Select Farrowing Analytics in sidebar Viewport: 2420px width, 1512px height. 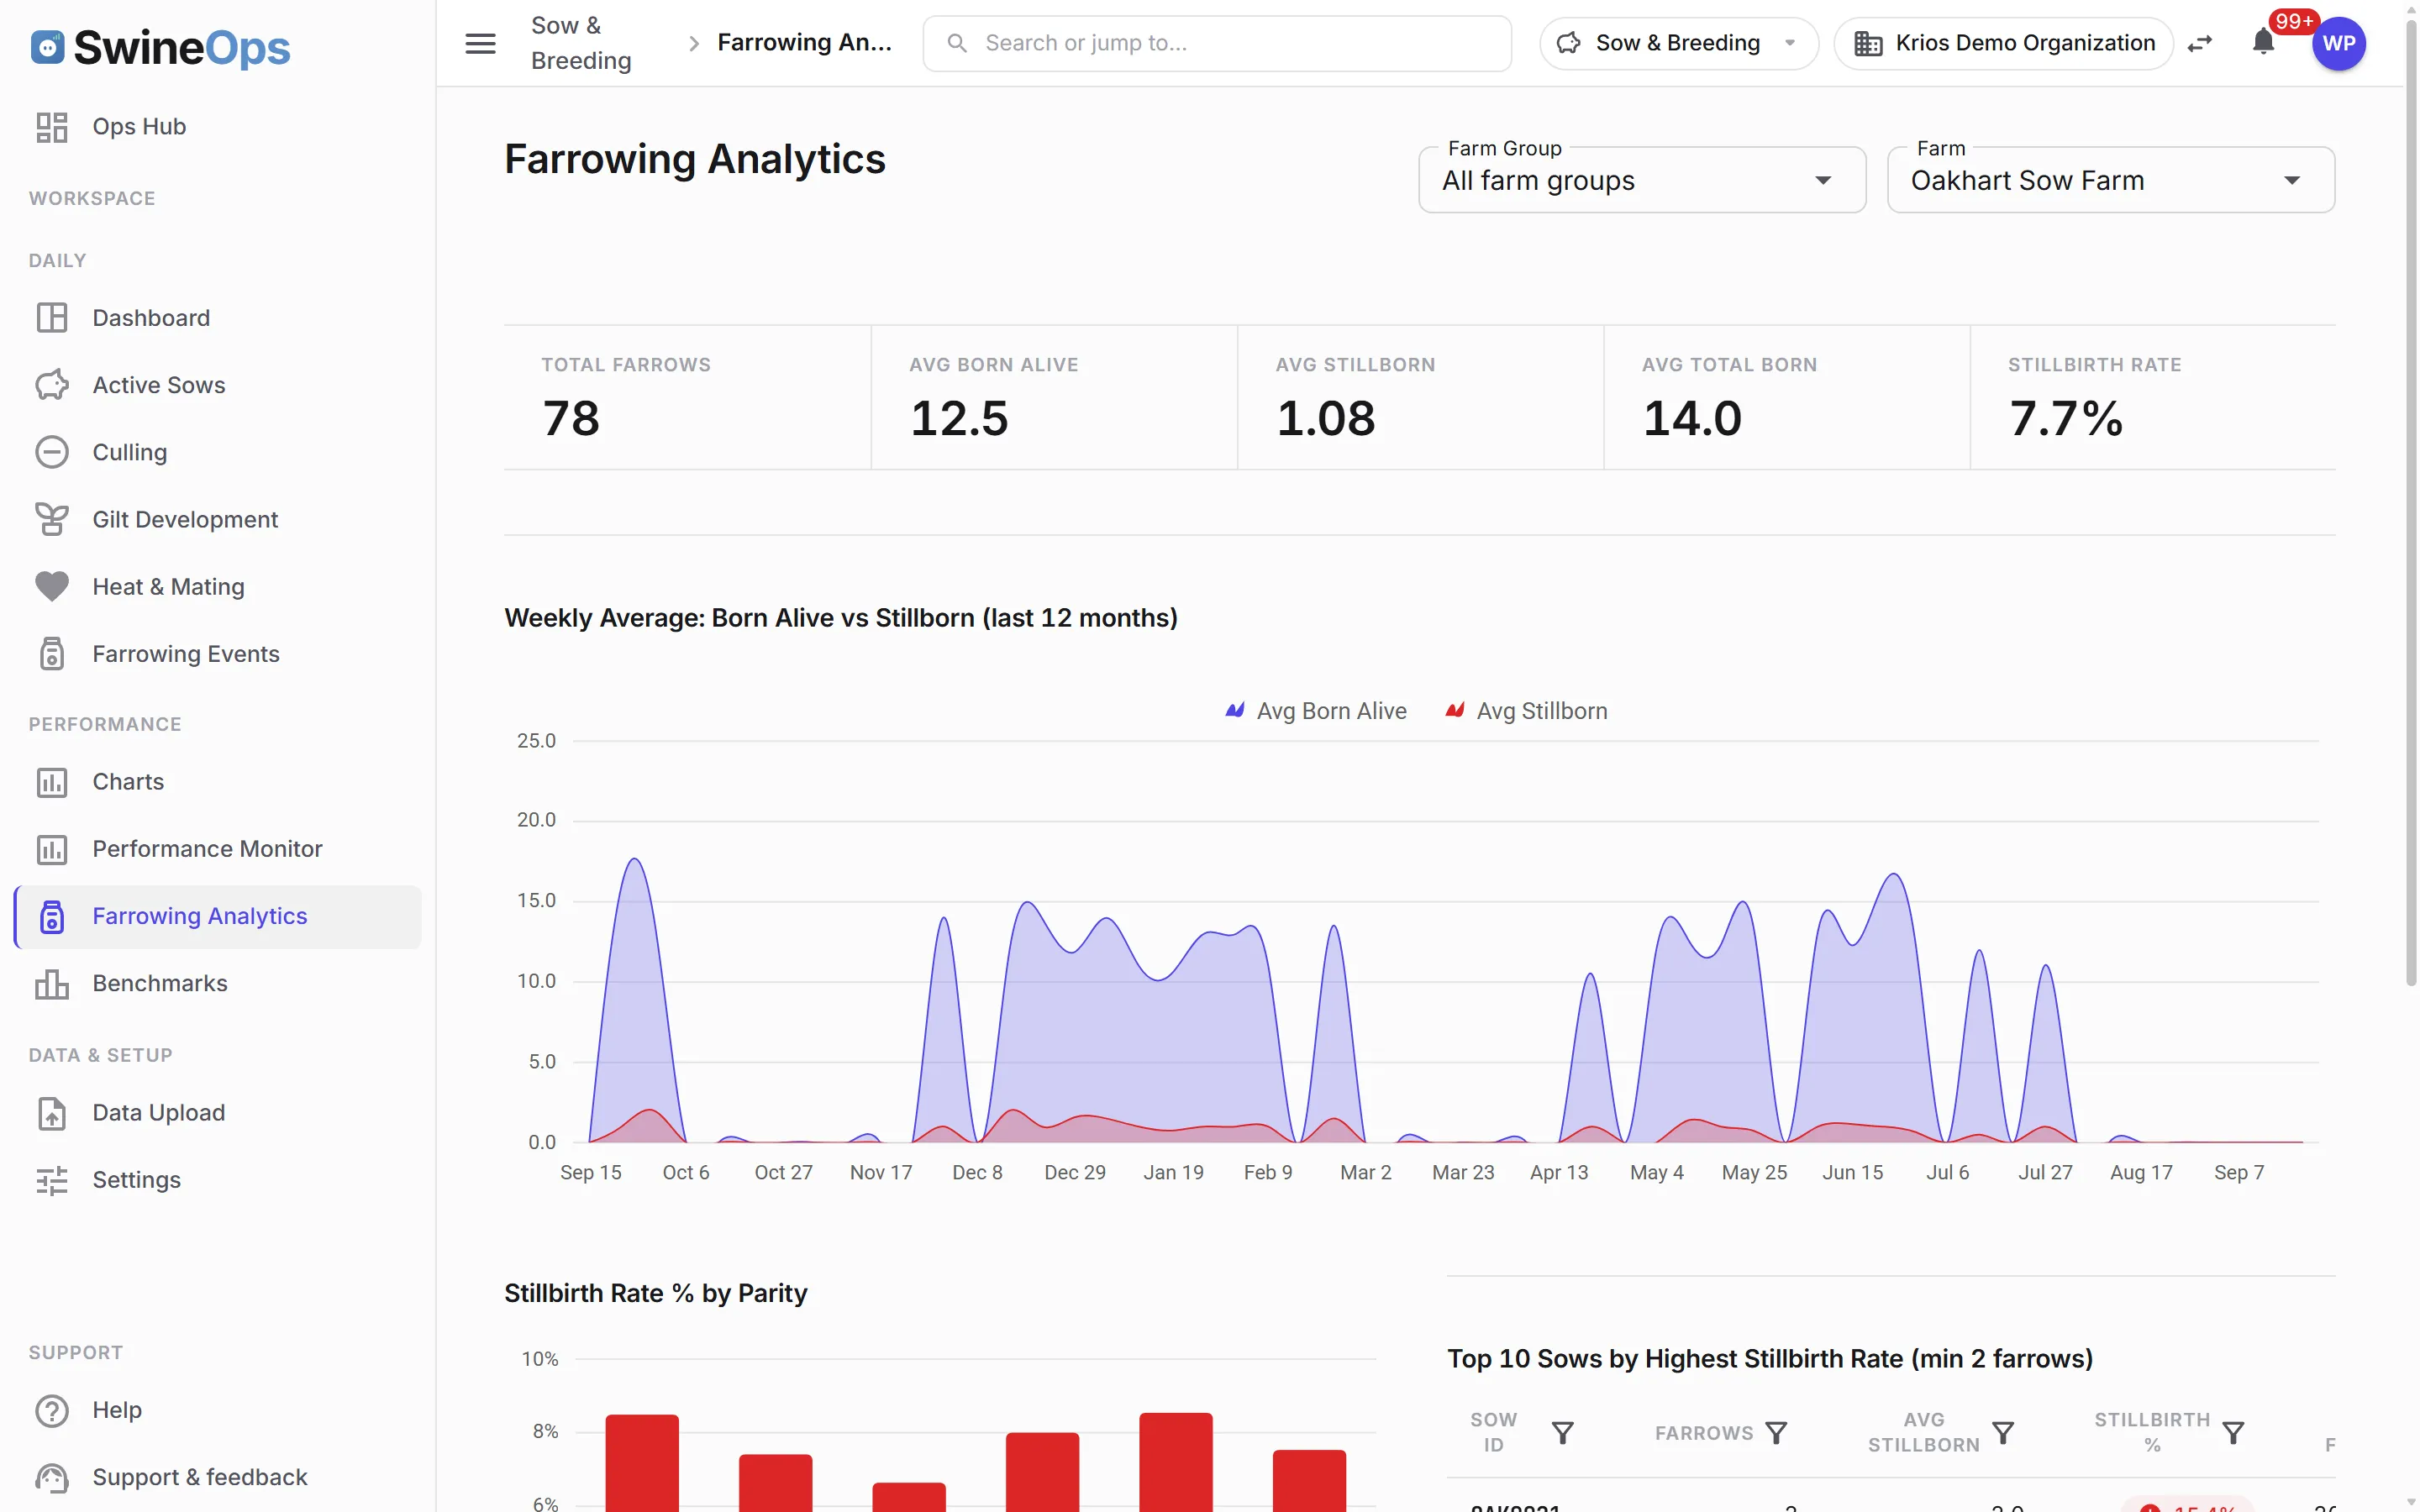218,916
